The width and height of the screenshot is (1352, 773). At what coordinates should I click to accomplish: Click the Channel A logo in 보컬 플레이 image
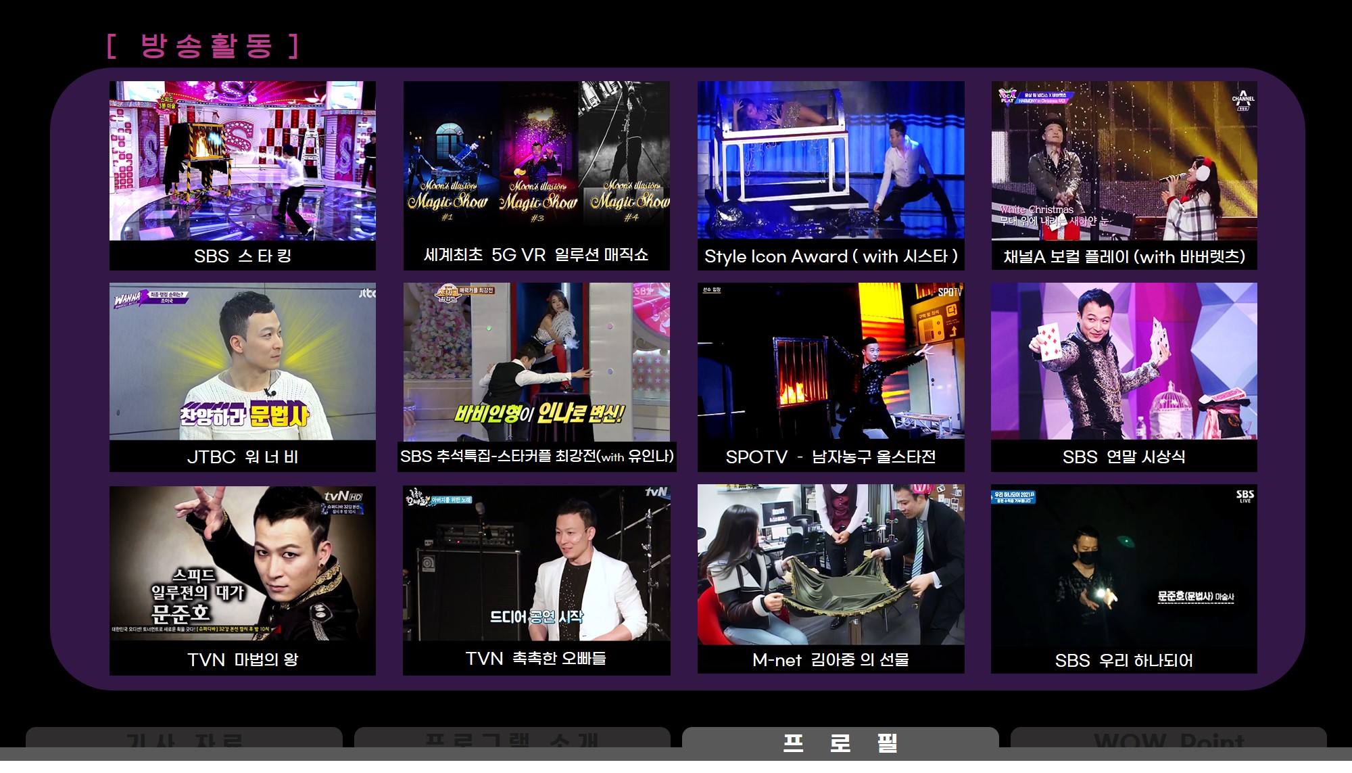[1242, 100]
